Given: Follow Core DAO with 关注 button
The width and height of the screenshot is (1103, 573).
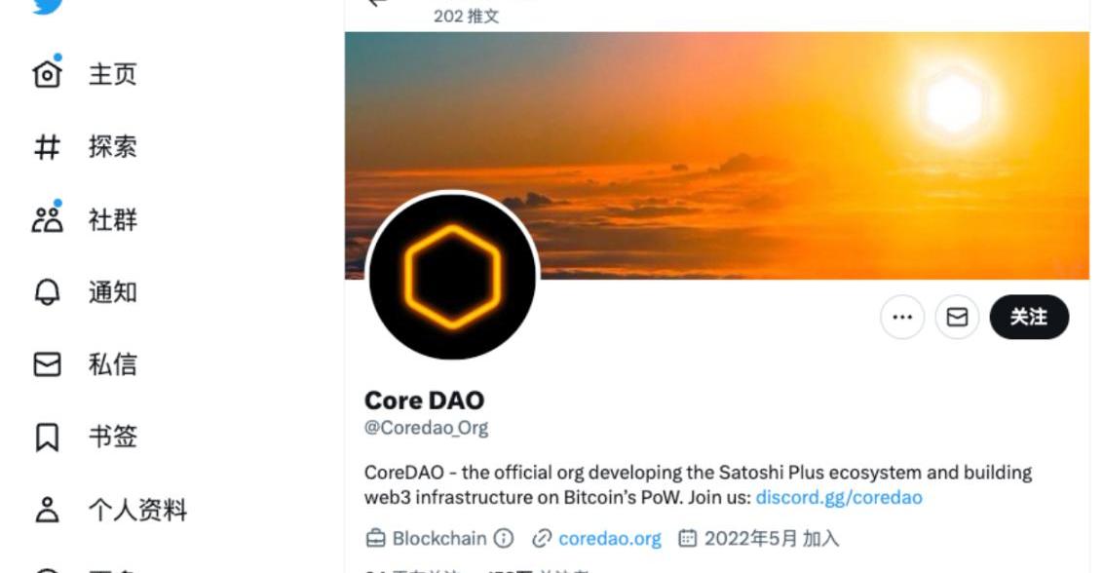Looking at the screenshot, I should coord(1029,317).
